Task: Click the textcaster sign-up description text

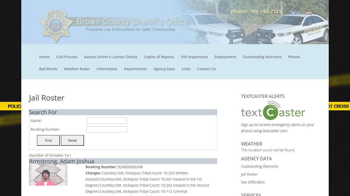Action: (278, 128)
